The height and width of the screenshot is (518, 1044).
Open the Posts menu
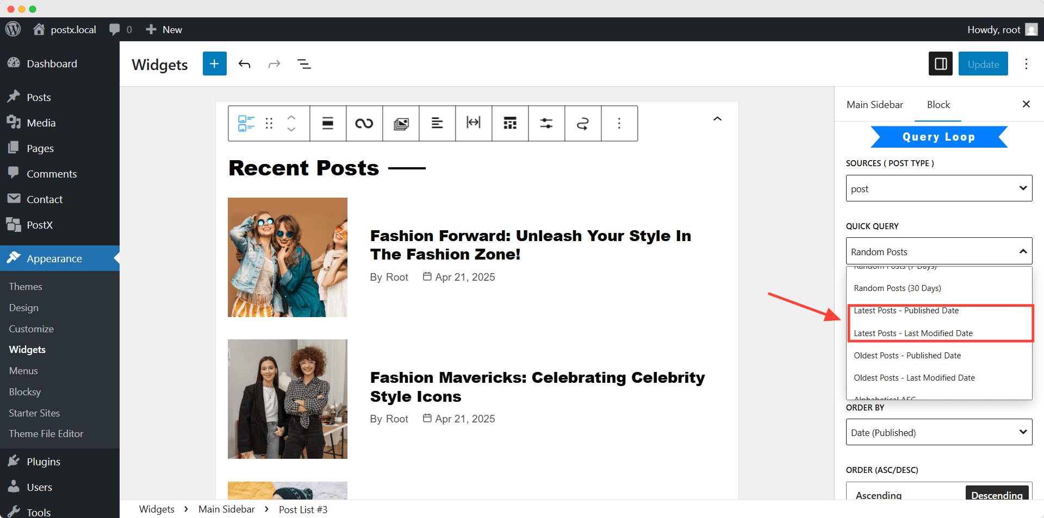[60, 97]
